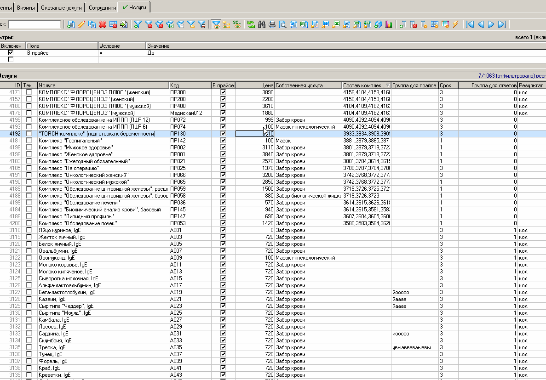Click the printer icon in toolbar
The width and height of the screenshot is (546, 380).
(x=272, y=25)
